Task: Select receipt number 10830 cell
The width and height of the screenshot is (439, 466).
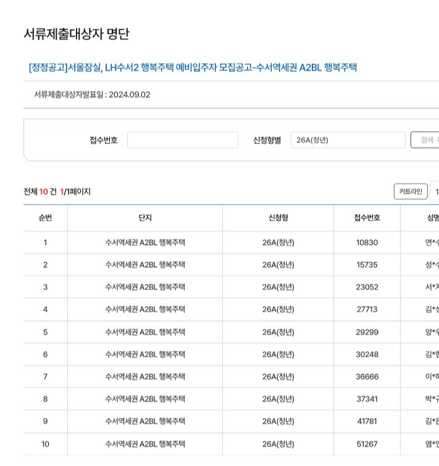Action: 367,242
